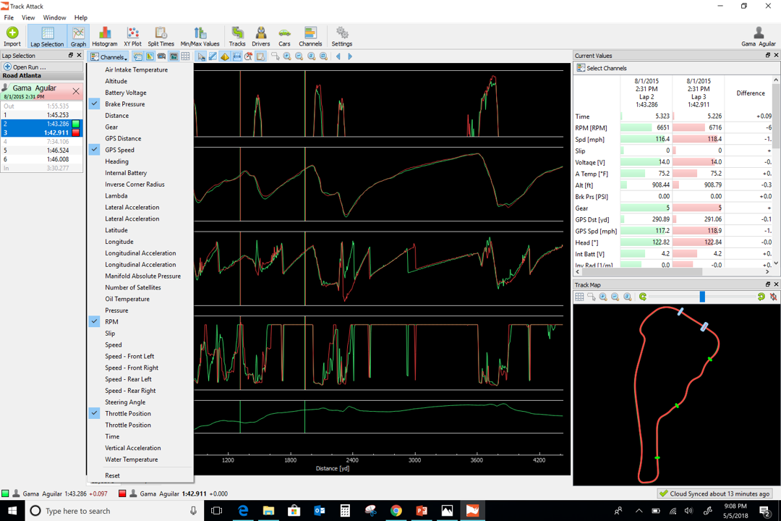The image size is (781, 521).
Task: Open the Tracks manager
Action: point(237,36)
